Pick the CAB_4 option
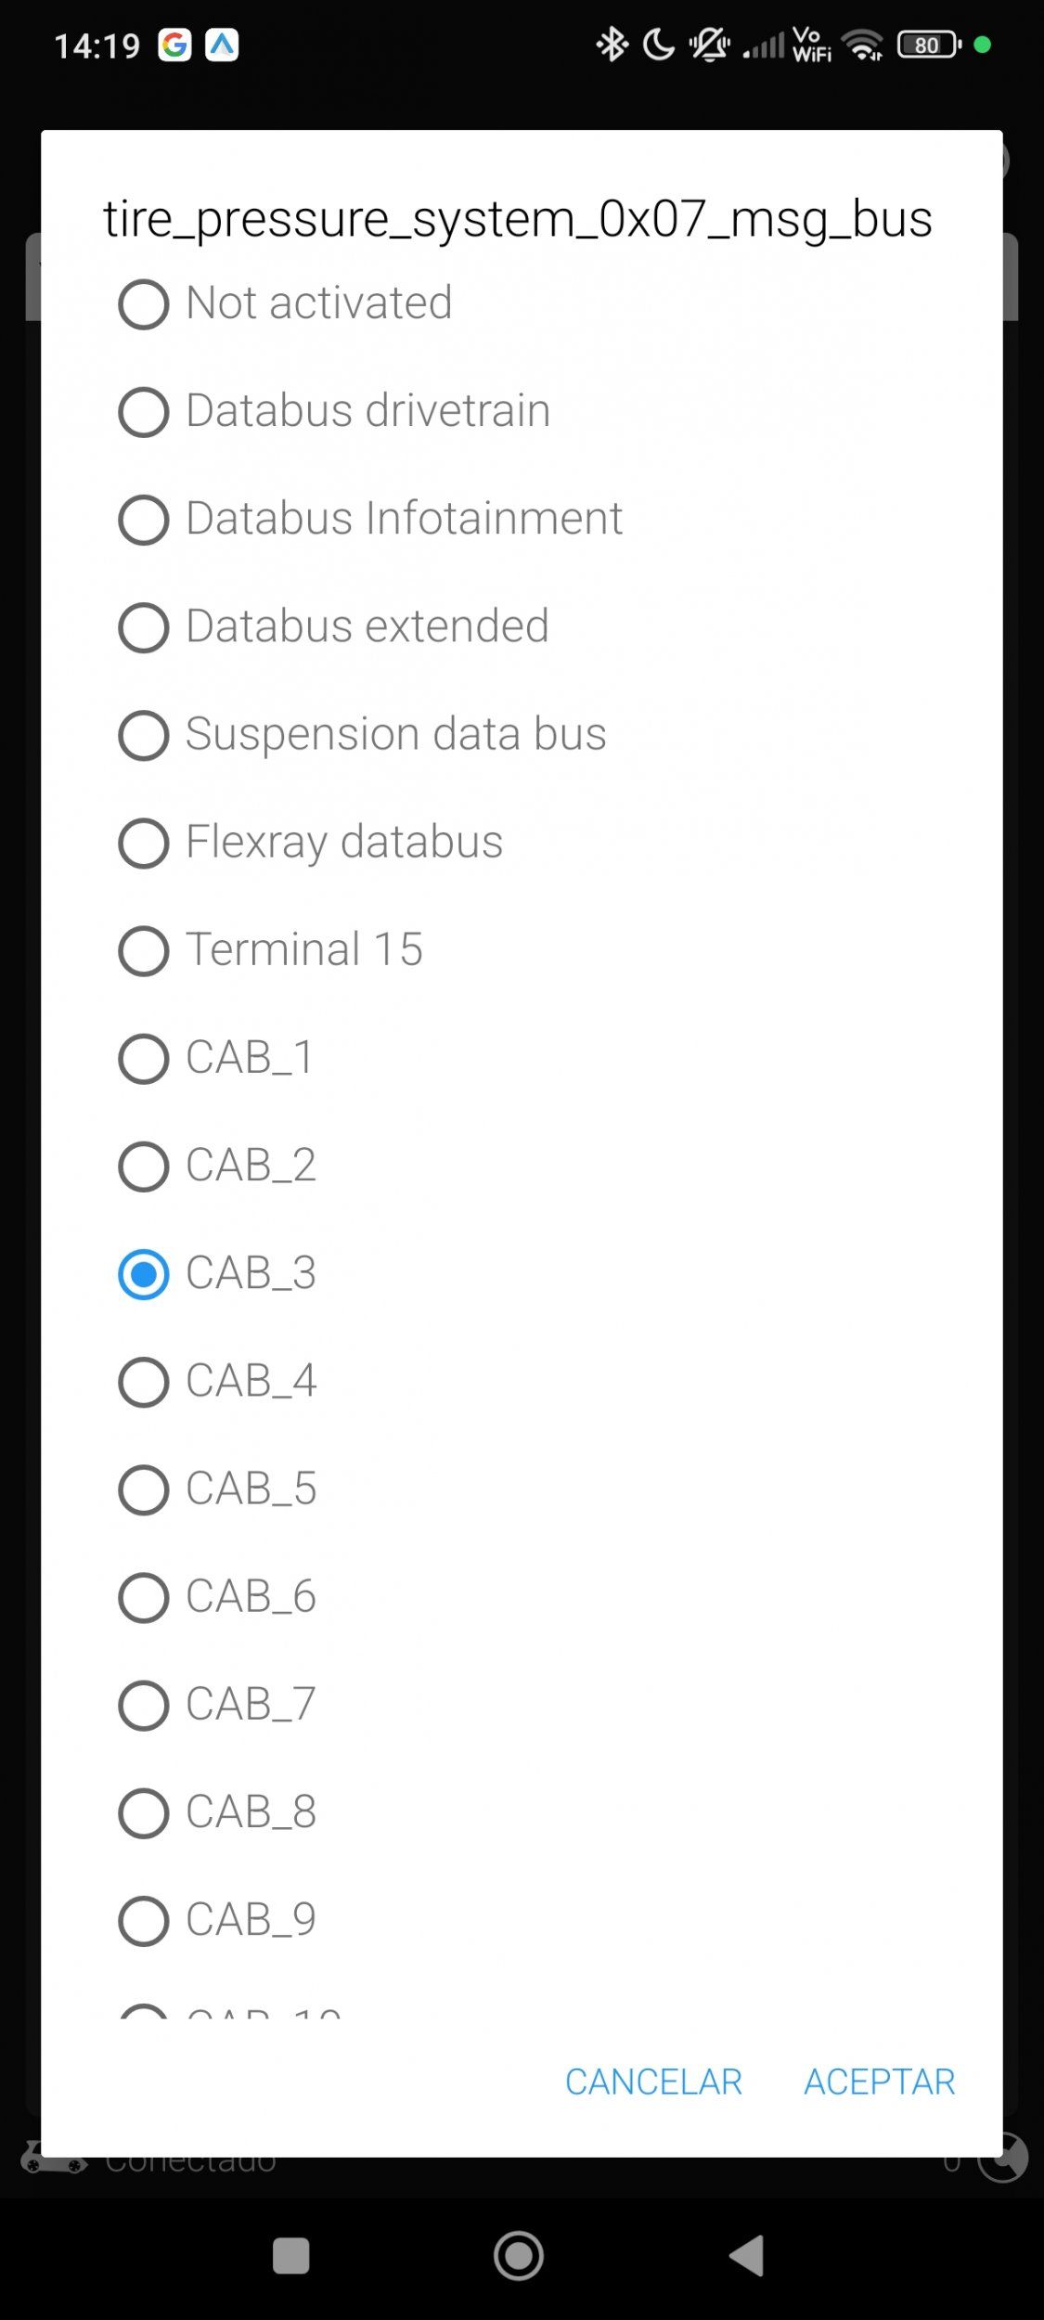Viewport: 1044px width, 2320px height. tap(144, 1382)
